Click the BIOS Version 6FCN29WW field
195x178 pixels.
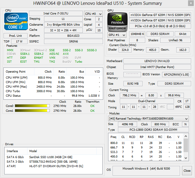(x=177, y=74)
